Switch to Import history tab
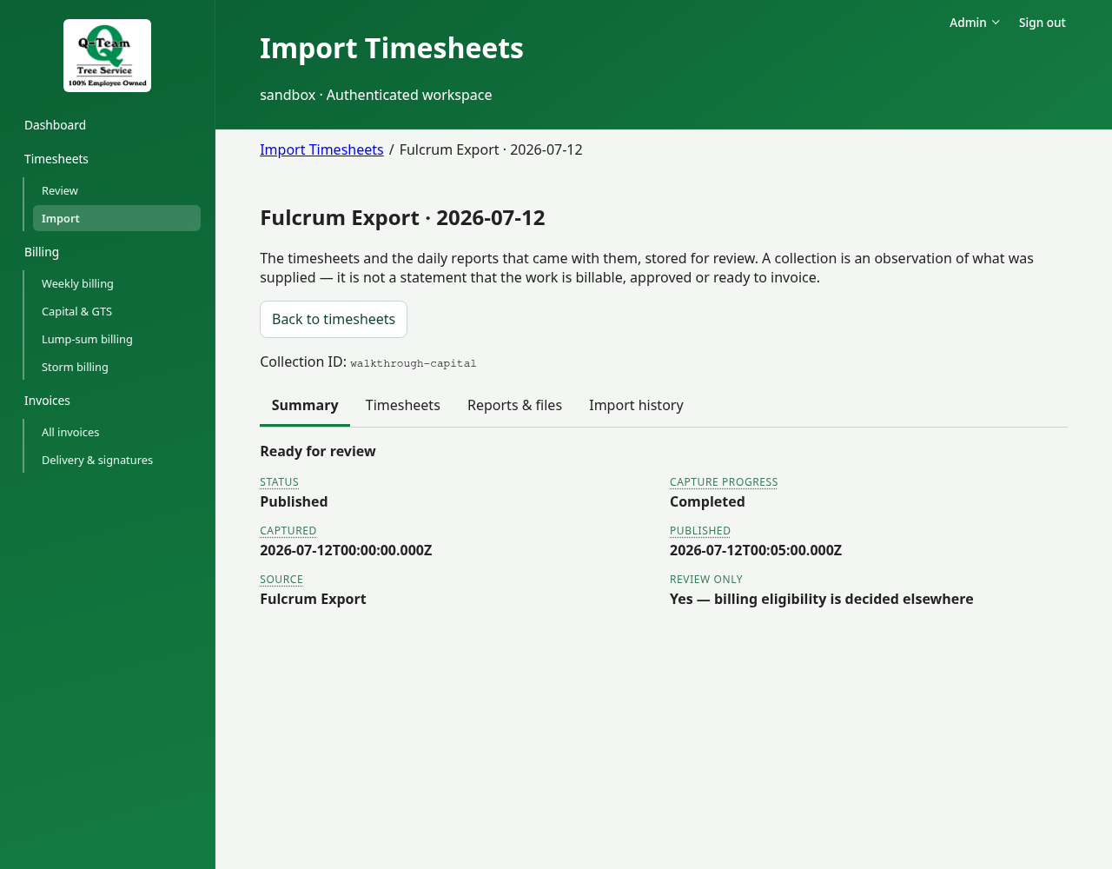 pyautogui.click(x=636, y=405)
